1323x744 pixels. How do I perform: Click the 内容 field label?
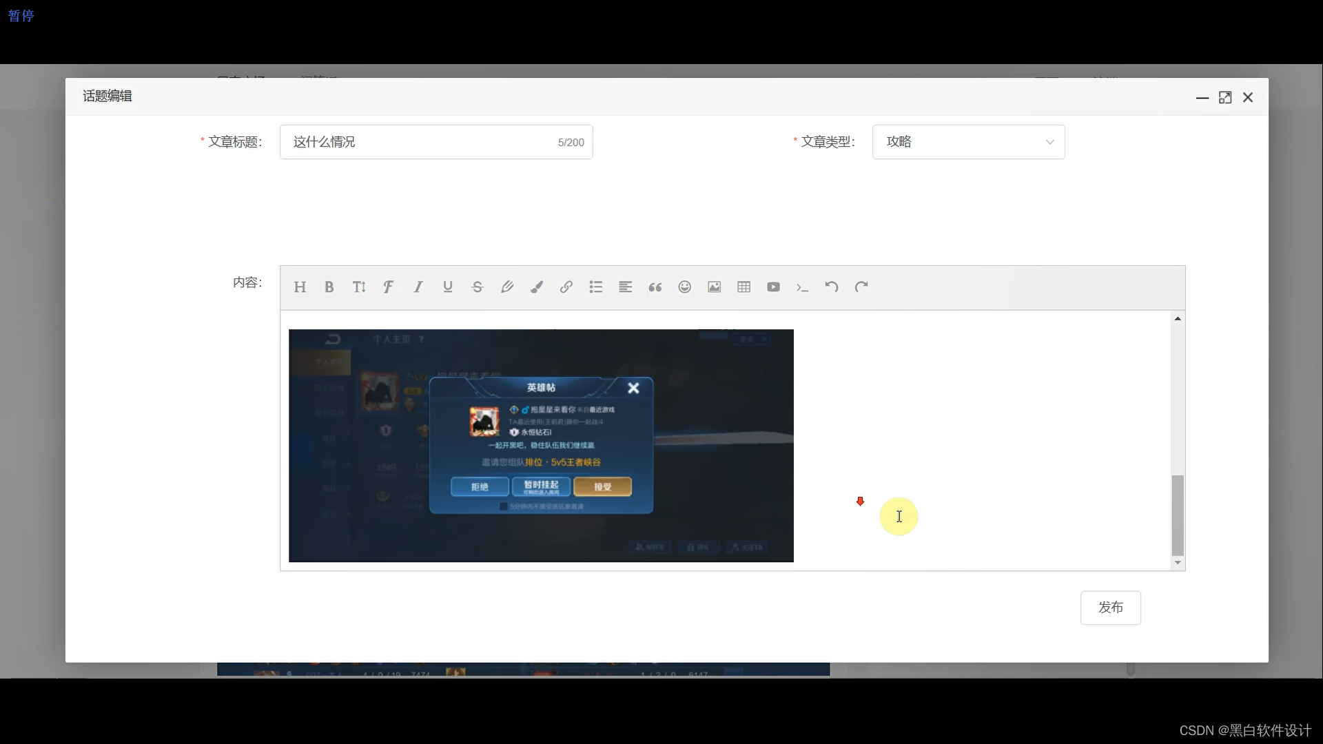pyautogui.click(x=247, y=282)
